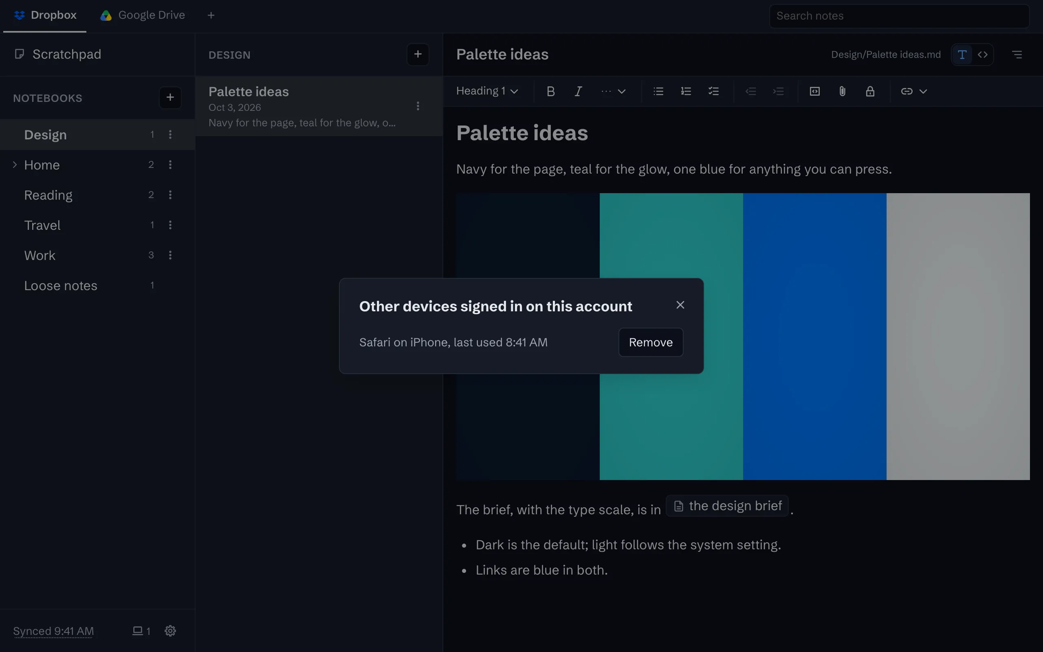Click the link insert icon
The width and height of the screenshot is (1043, 652).
(907, 91)
